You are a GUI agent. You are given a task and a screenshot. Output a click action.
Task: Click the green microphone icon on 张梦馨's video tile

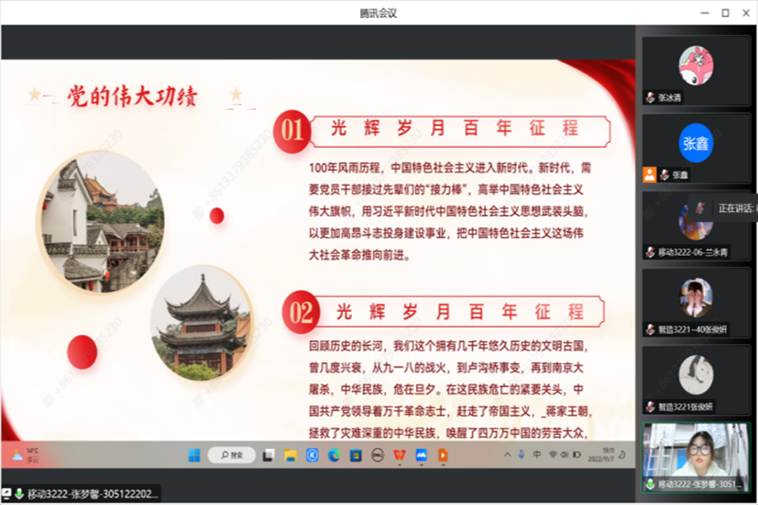(650, 484)
